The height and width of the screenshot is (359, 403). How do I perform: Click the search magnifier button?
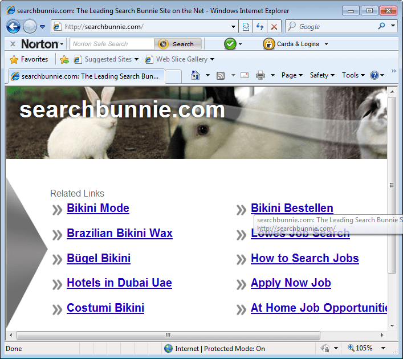click(382, 26)
